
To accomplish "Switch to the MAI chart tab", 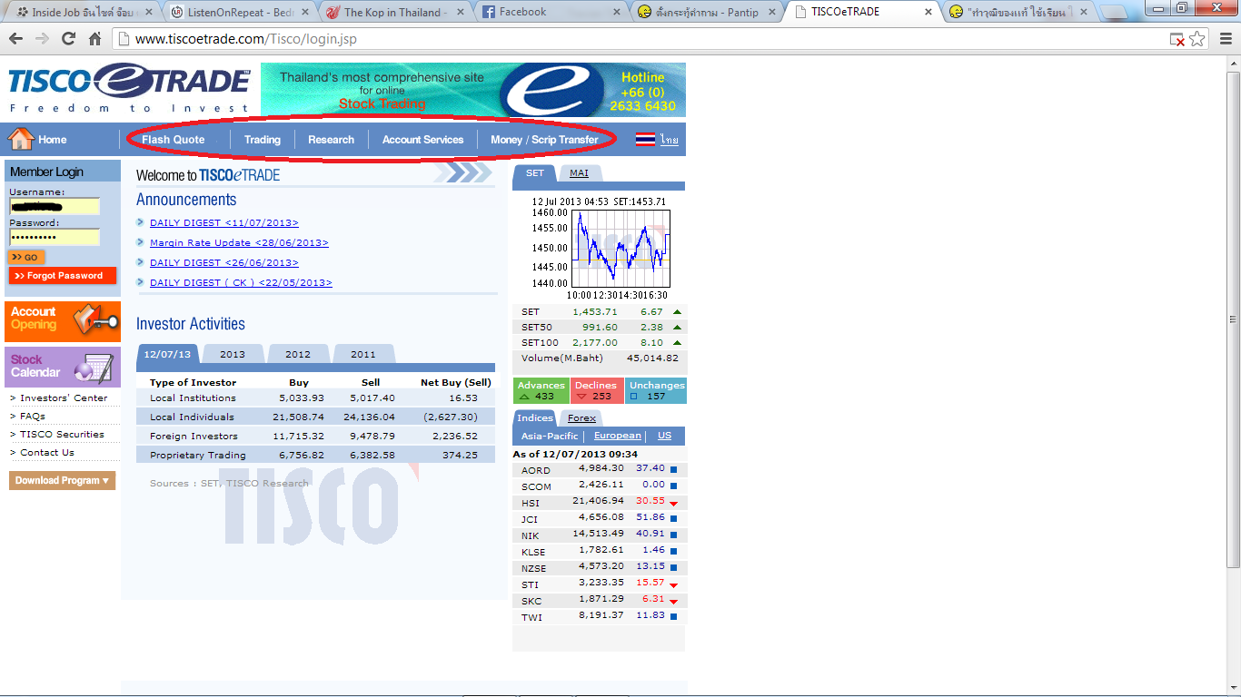I will pyautogui.click(x=579, y=173).
